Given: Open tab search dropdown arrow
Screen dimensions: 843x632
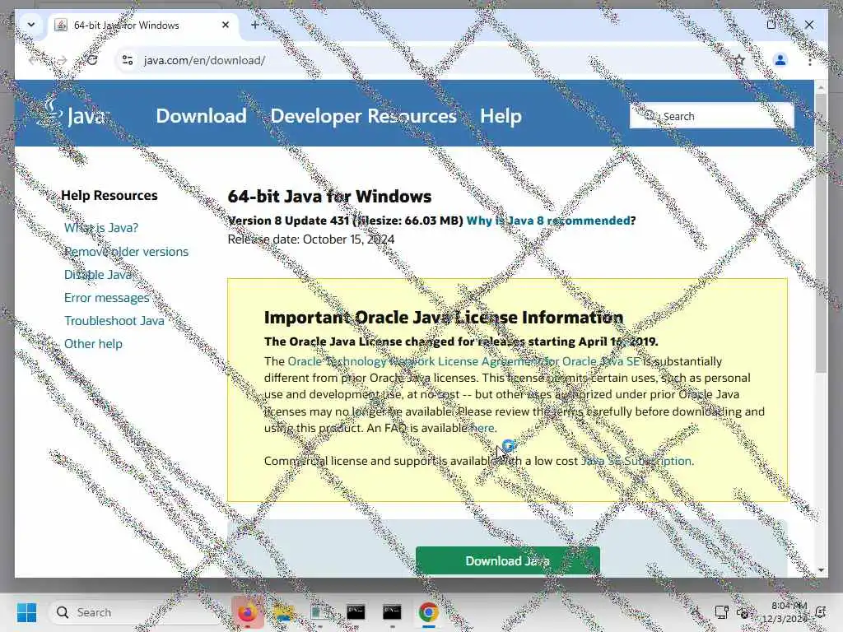Looking at the screenshot, I should point(31,25).
